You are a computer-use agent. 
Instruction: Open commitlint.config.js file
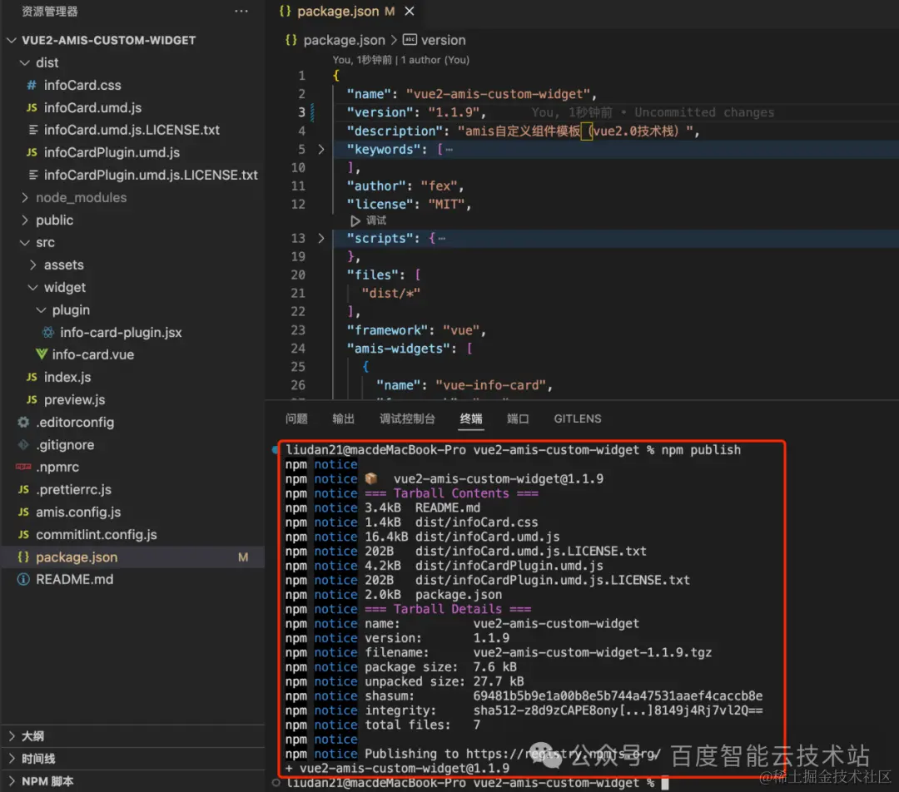point(97,535)
